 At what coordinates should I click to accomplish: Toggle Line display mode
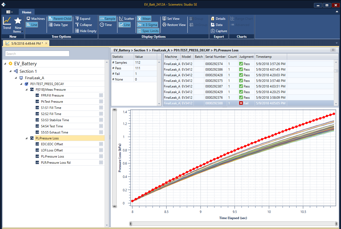click(124, 25)
